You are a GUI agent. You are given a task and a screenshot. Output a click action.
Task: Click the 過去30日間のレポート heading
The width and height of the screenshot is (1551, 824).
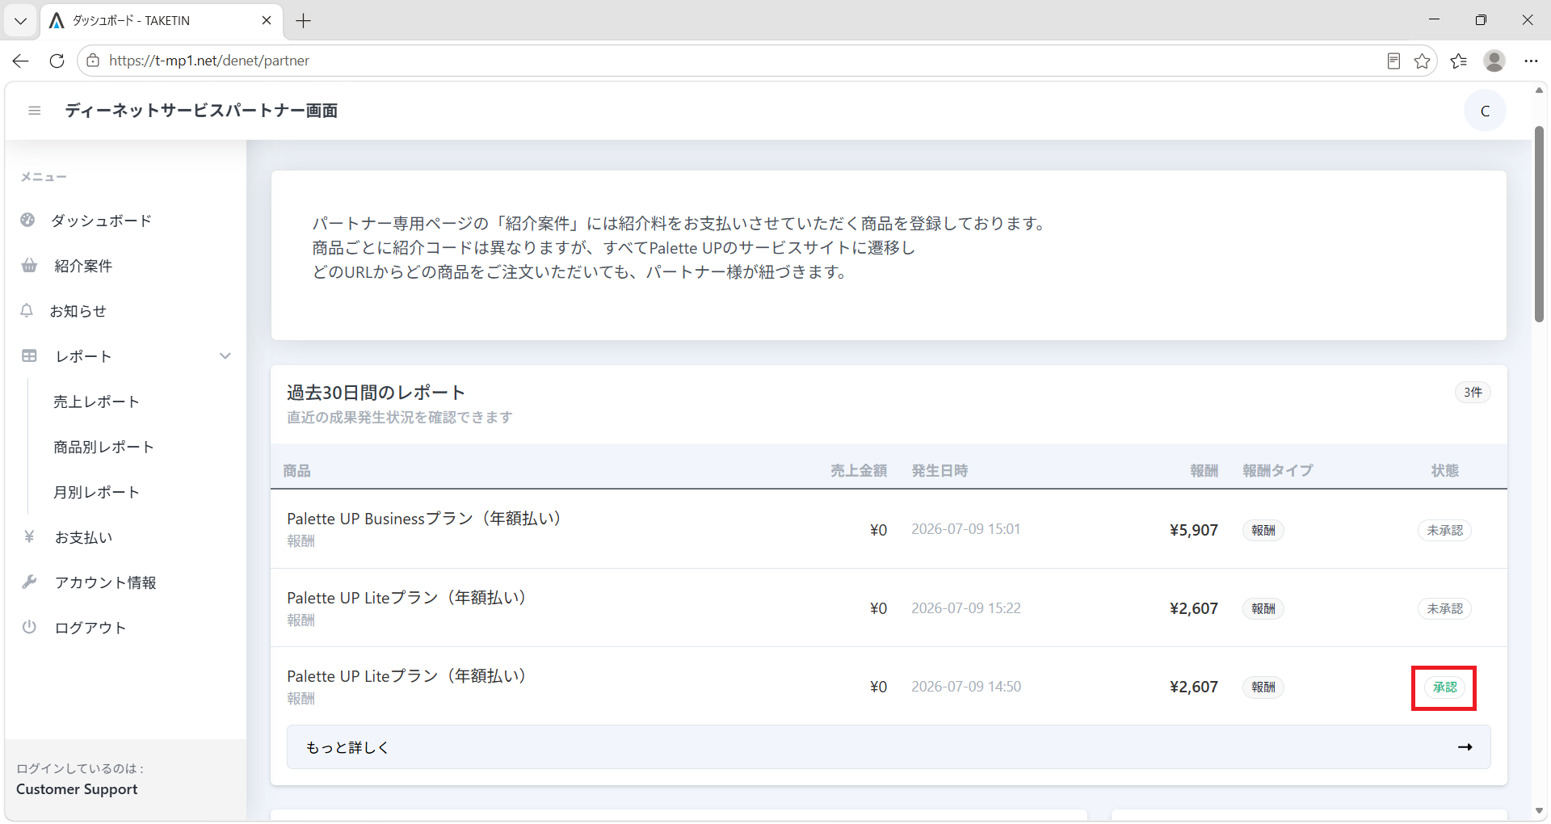pyautogui.click(x=376, y=393)
